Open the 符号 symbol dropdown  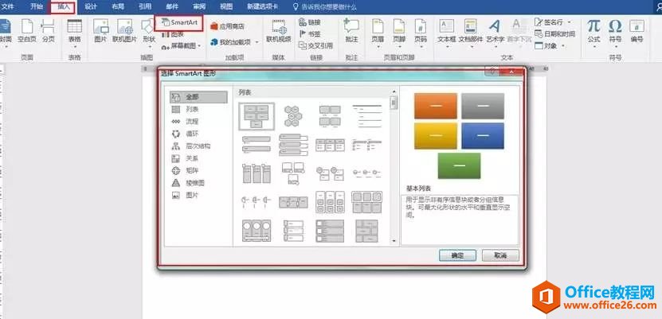point(615,46)
